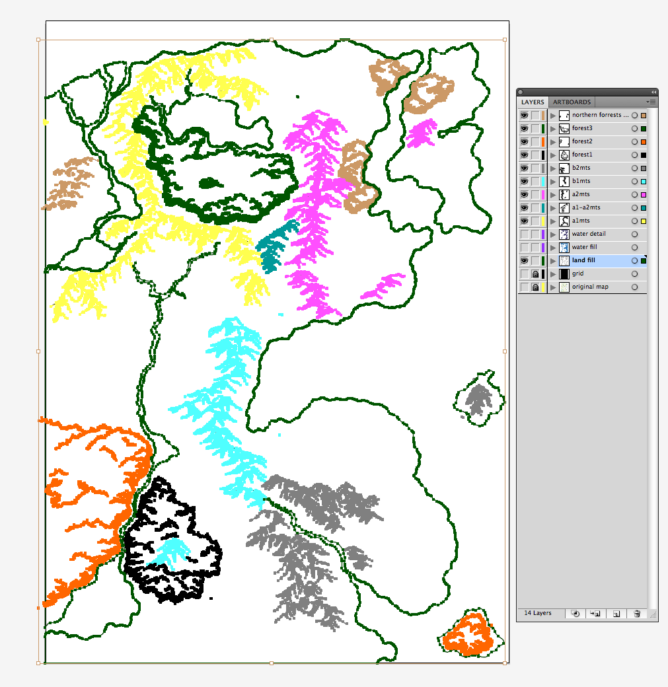668x687 pixels.
Task: Click forest2 orange selection color square
Action: point(644,142)
